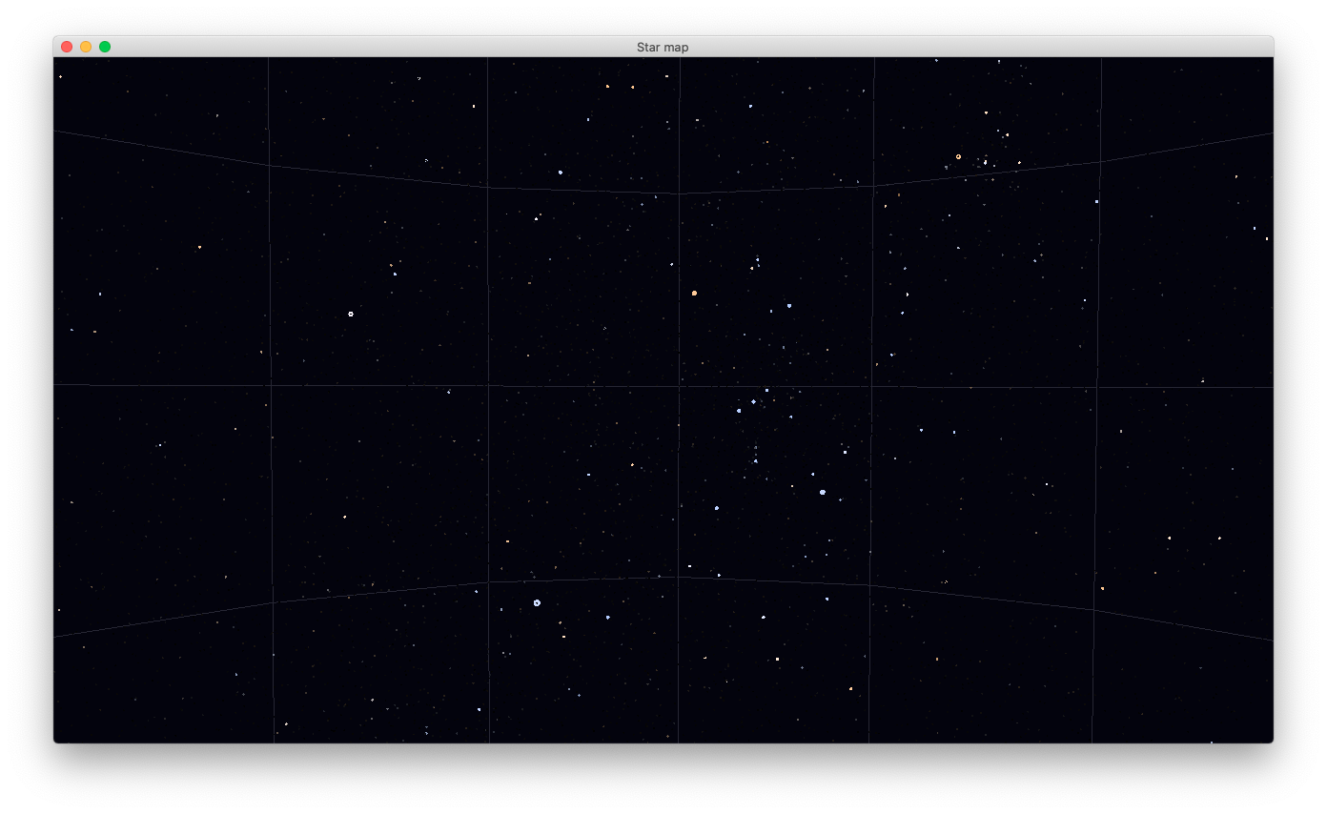Click the light blue square star at upper right

tap(1096, 201)
